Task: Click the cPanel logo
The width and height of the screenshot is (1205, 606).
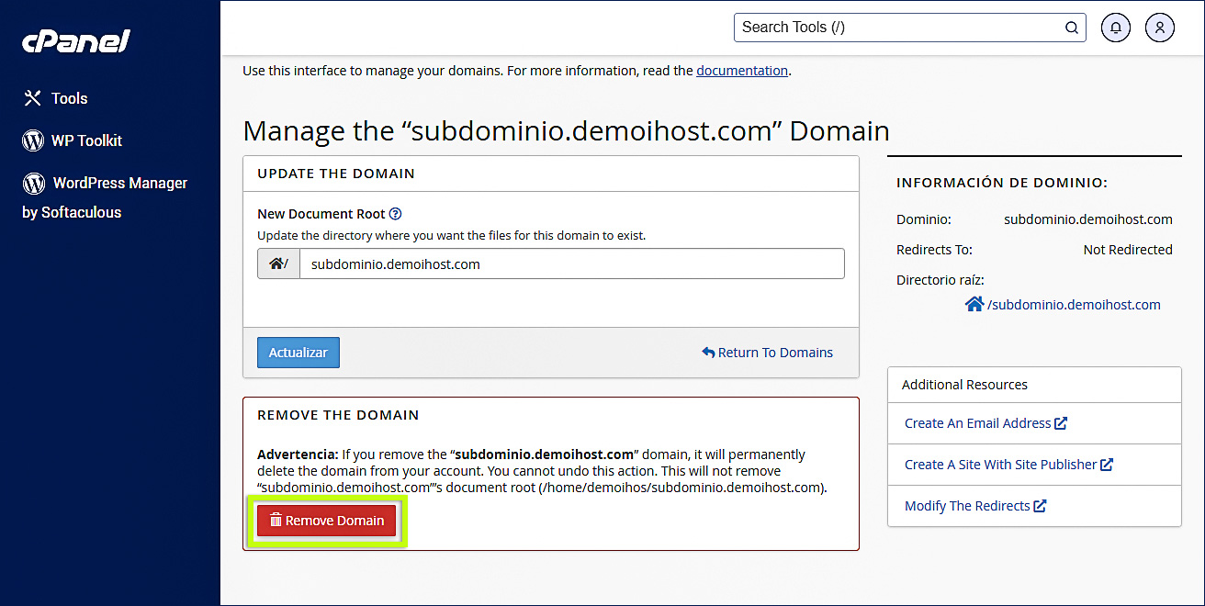Action: [x=76, y=41]
